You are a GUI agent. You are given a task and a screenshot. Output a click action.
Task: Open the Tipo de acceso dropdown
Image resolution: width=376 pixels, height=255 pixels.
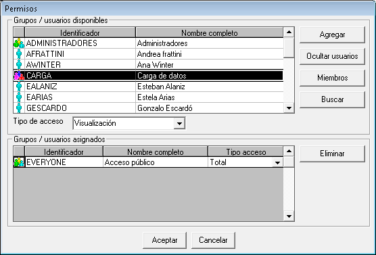(x=179, y=124)
